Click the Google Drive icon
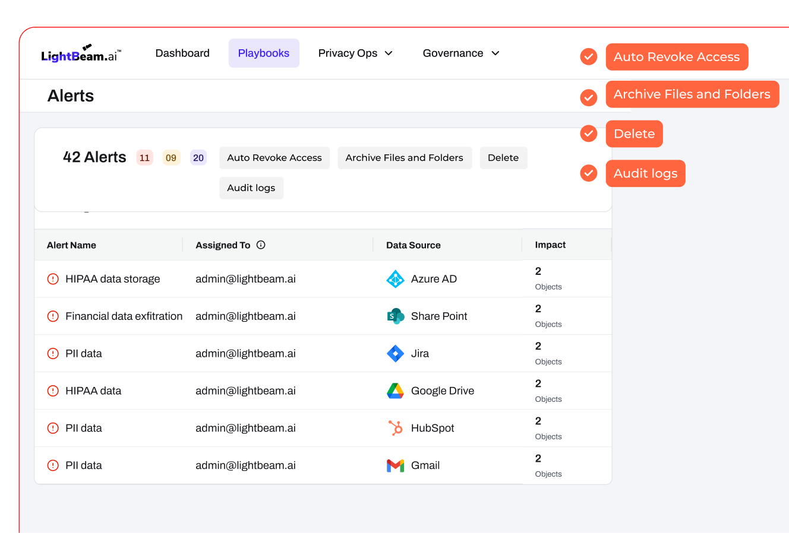The height and width of the screenshot is (533, 789). tap(395, 391)
